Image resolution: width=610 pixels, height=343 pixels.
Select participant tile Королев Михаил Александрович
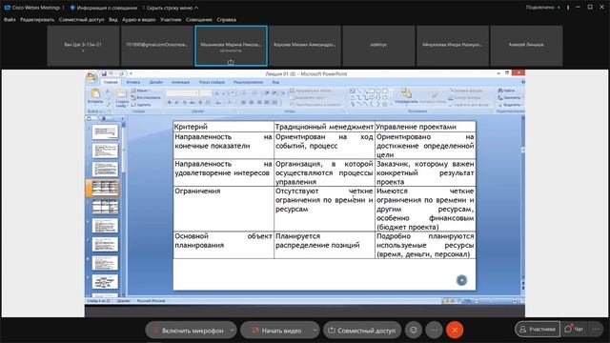(x=305, y=46)
